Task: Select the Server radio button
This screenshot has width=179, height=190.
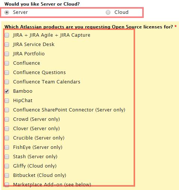Action: click(x=7, y=12)
